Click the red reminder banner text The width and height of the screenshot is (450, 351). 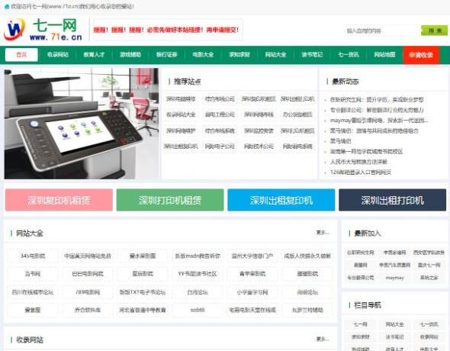(166, 30)
